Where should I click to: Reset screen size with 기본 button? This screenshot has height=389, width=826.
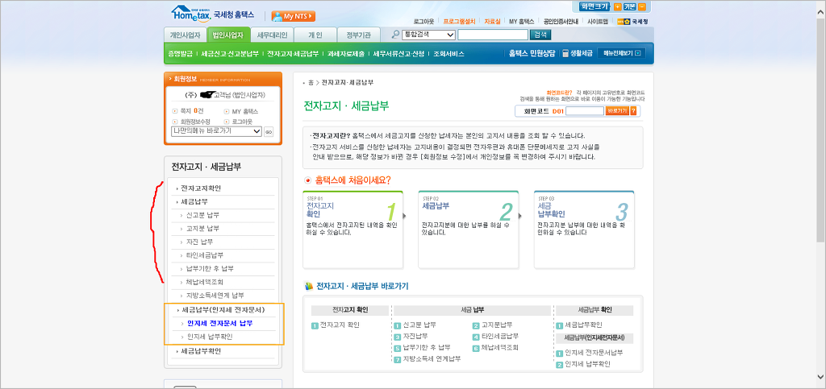(629, 6)
